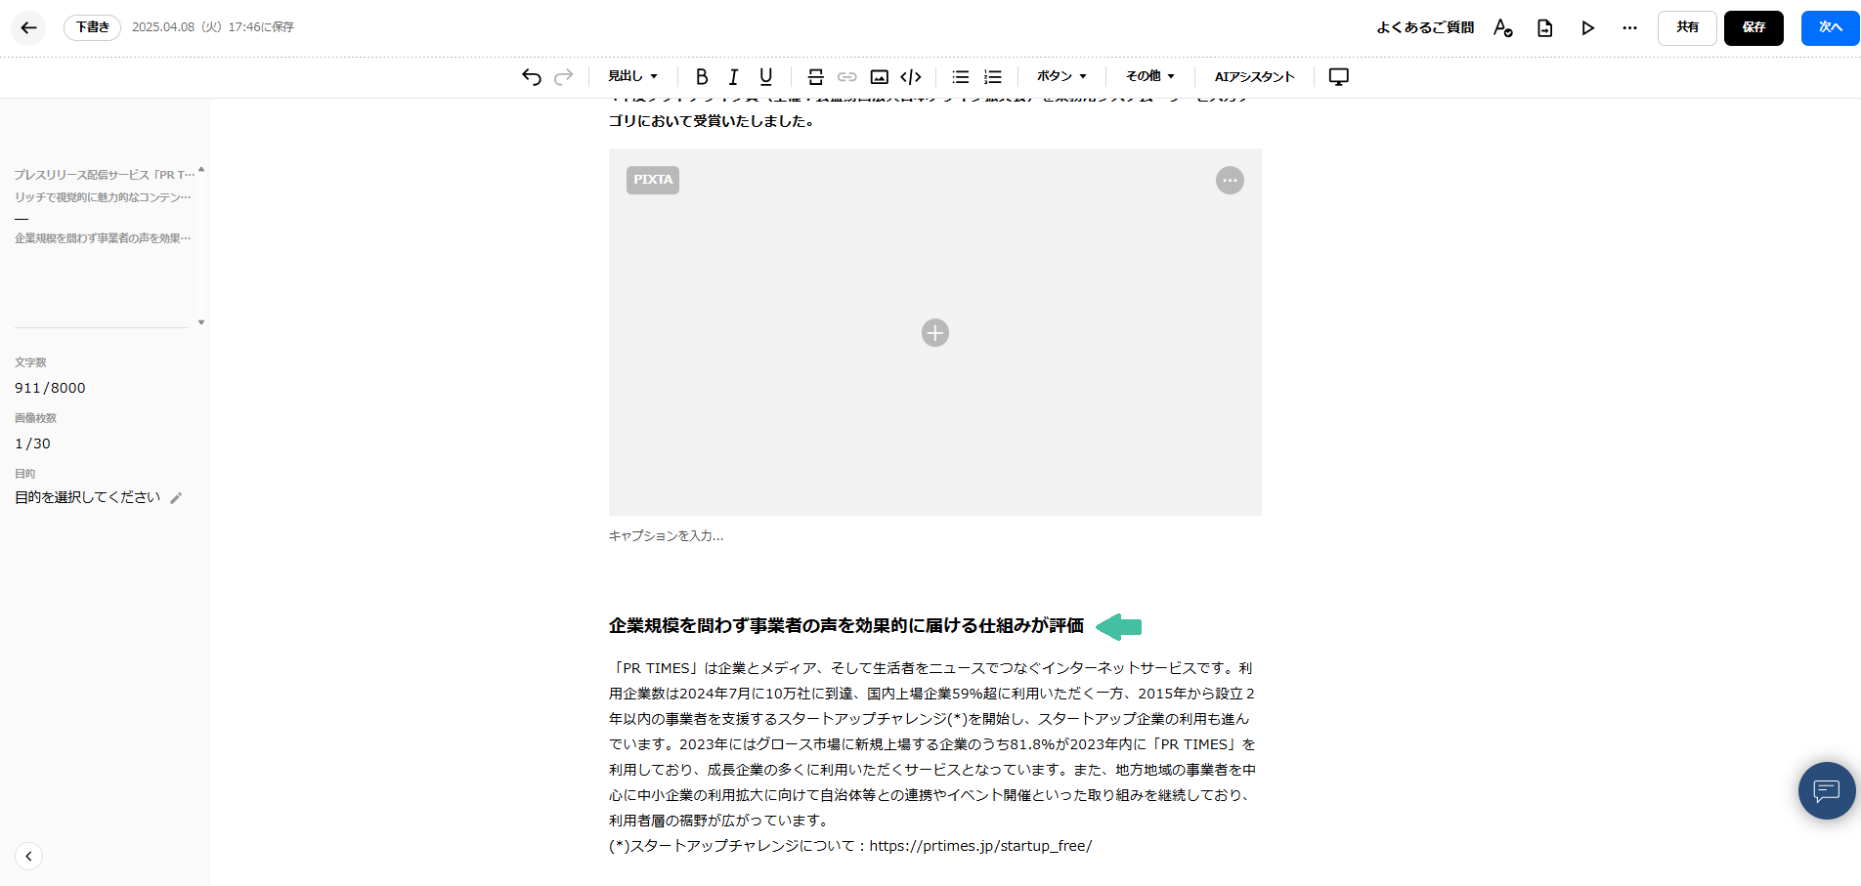Viewport: 1861px width, 886px height.
Task: Apply bulleted list formatting
Action: pyautogui.click(x=960, y=77)
